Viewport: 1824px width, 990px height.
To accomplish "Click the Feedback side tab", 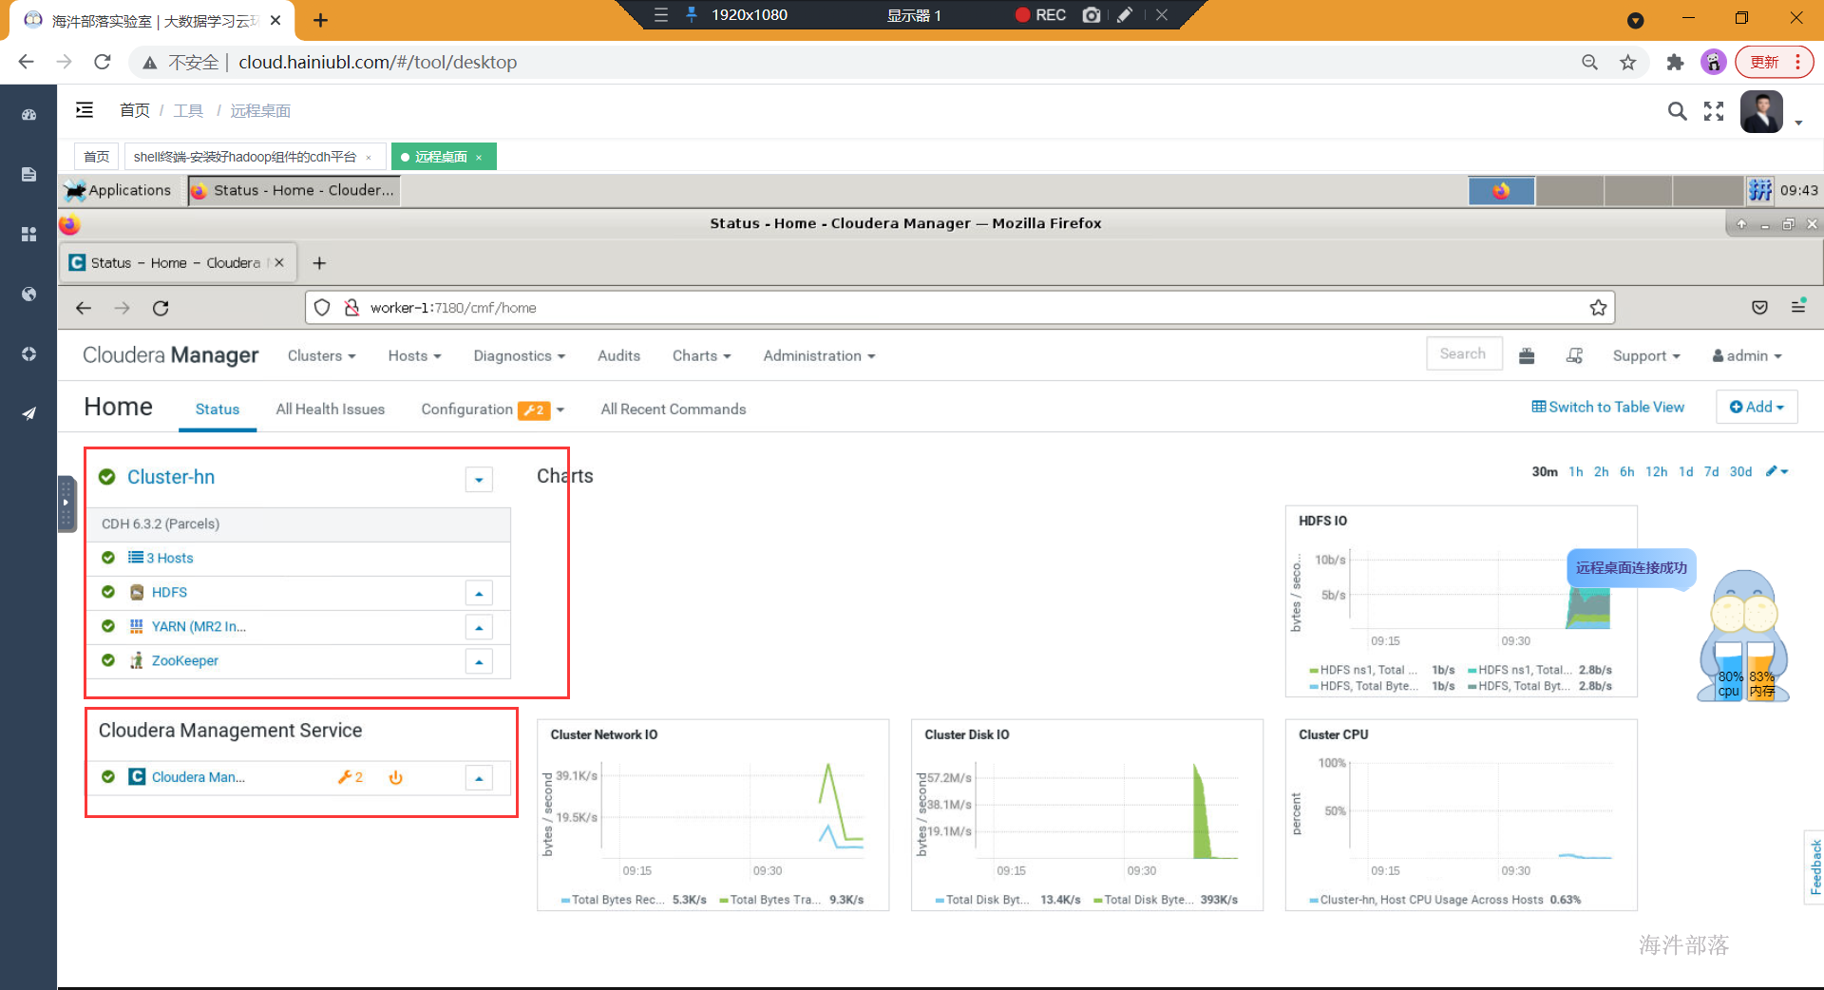I will pos(1814,866).
